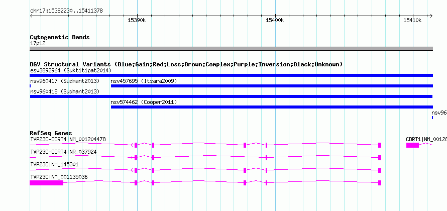Image resolution: width=447 pixels, height=211 pixels.
Task: Open variant nsv960418 (Sudmant2013) label
Action: click(65, 91)
